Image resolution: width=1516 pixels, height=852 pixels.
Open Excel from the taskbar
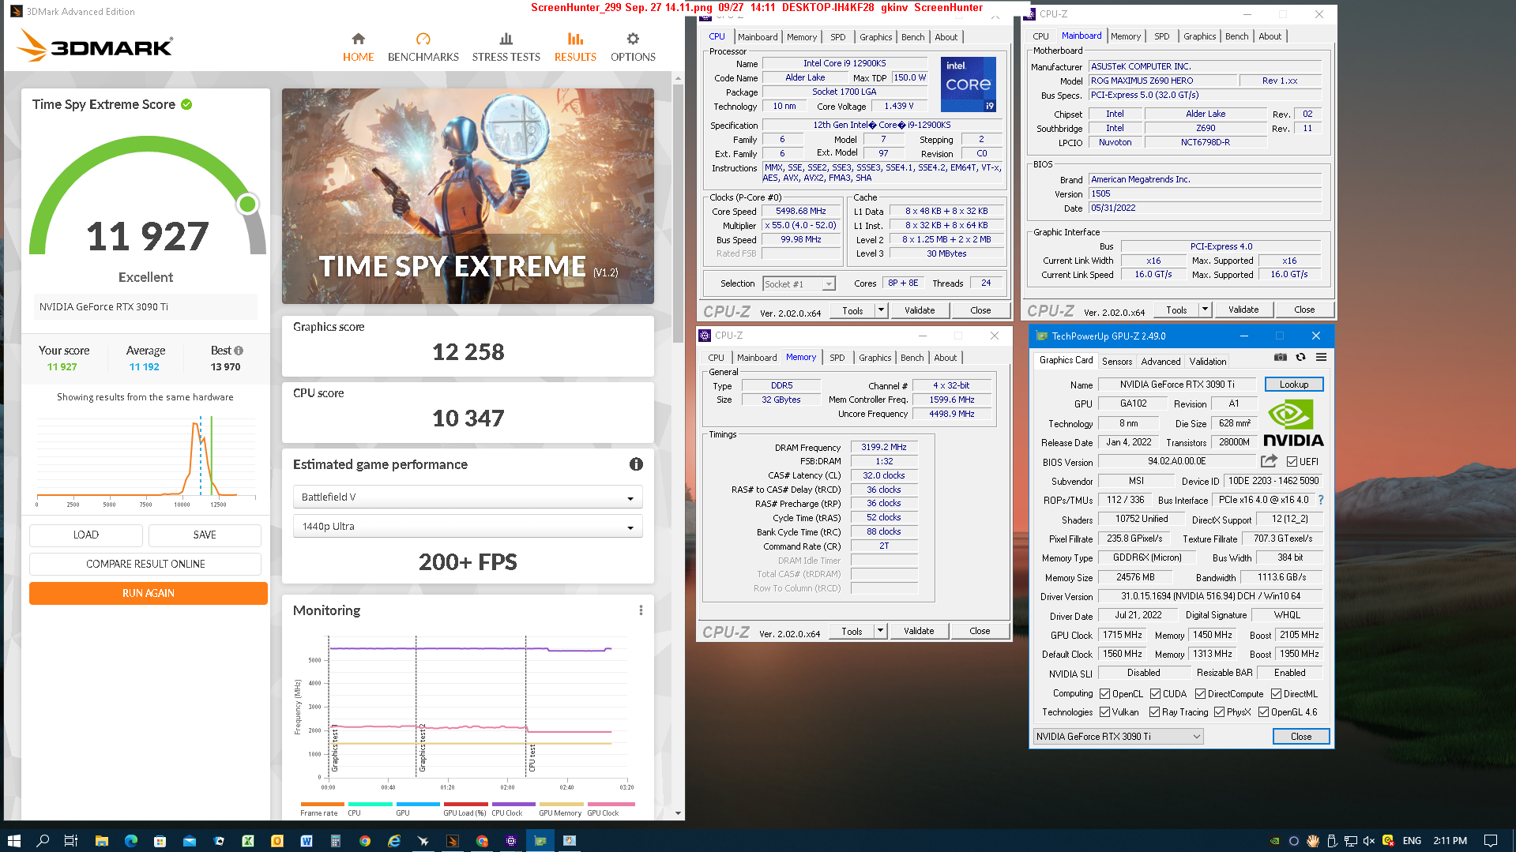(247, 841)
